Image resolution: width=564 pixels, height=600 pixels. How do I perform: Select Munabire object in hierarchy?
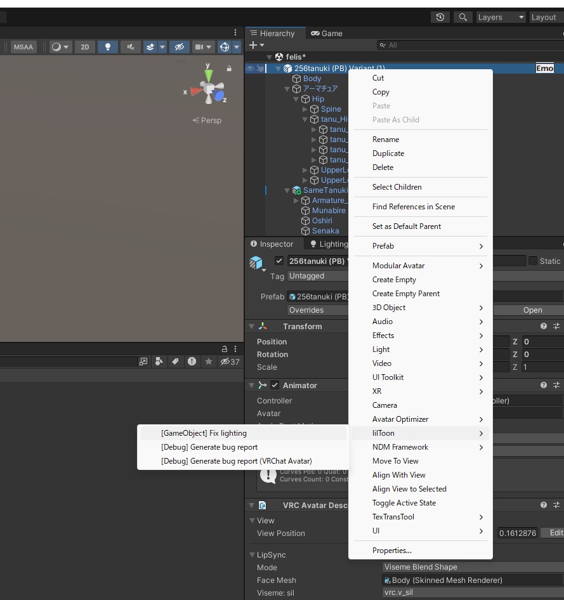(x=328, y=211)
